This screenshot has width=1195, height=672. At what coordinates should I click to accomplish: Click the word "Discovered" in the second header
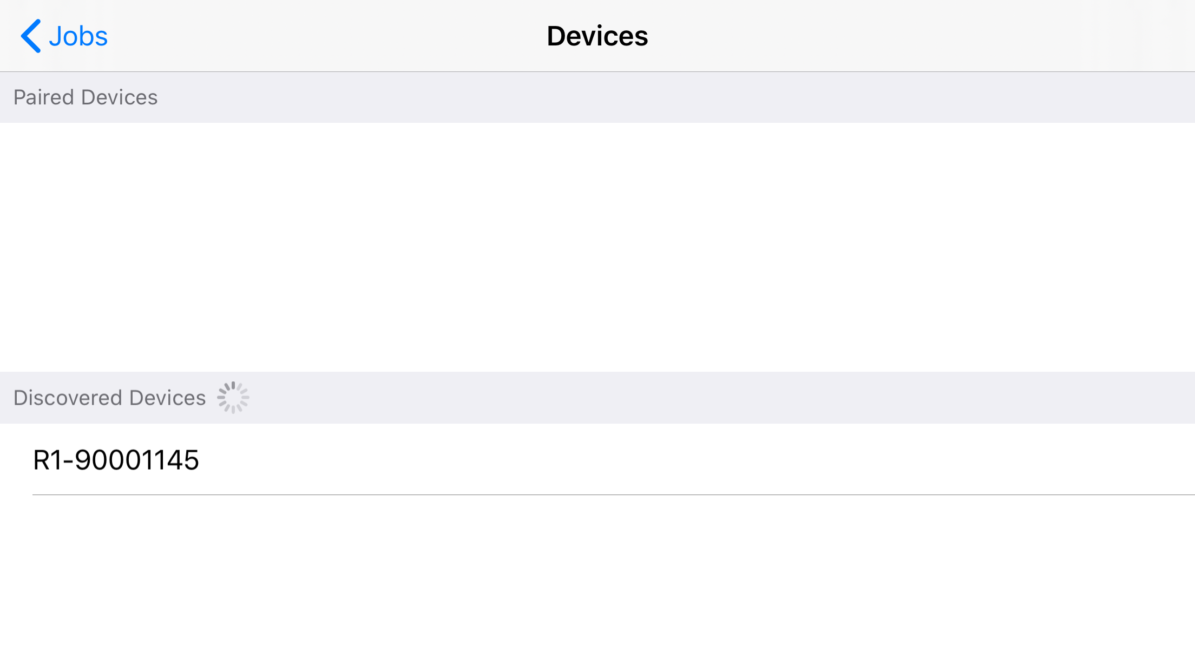[68, 398]
